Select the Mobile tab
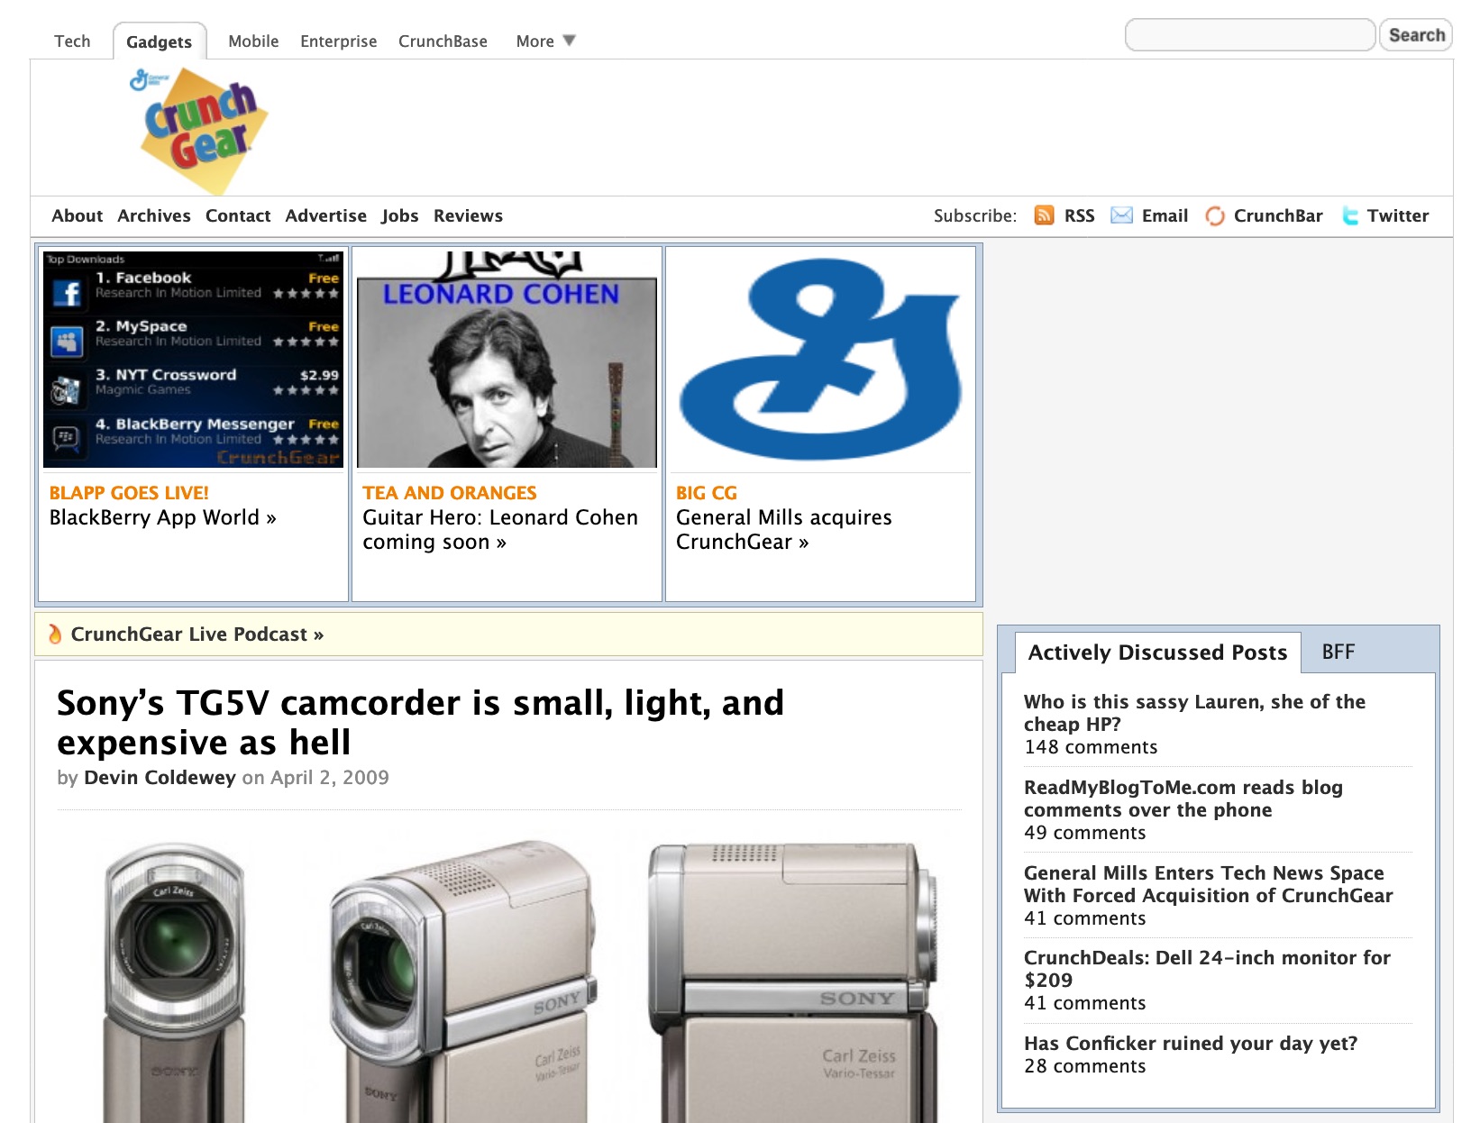1480x1123 pixels. point(253,41)
